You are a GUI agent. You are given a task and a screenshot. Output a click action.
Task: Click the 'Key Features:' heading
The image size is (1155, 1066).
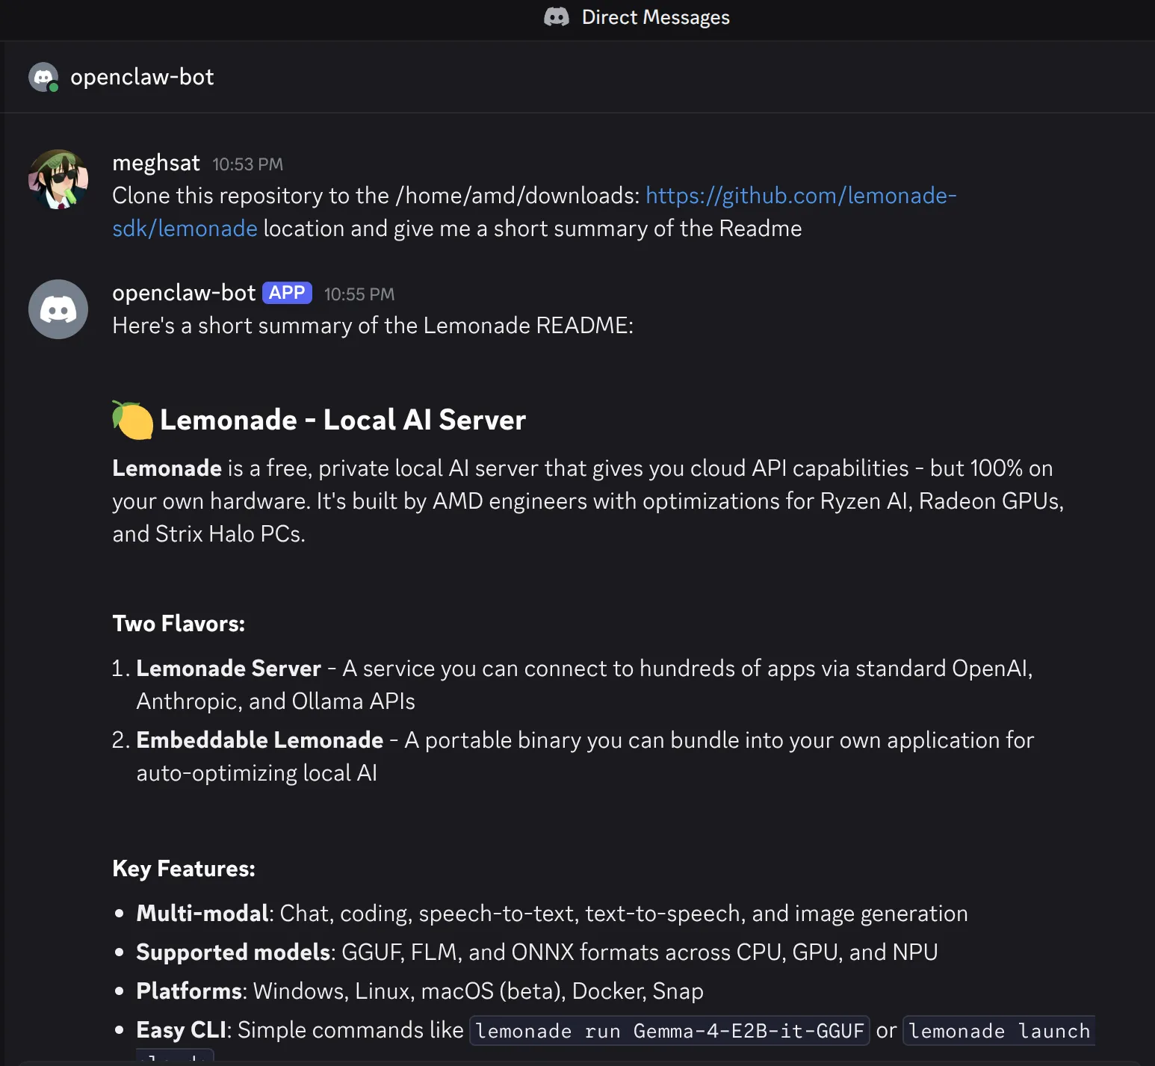184,869
